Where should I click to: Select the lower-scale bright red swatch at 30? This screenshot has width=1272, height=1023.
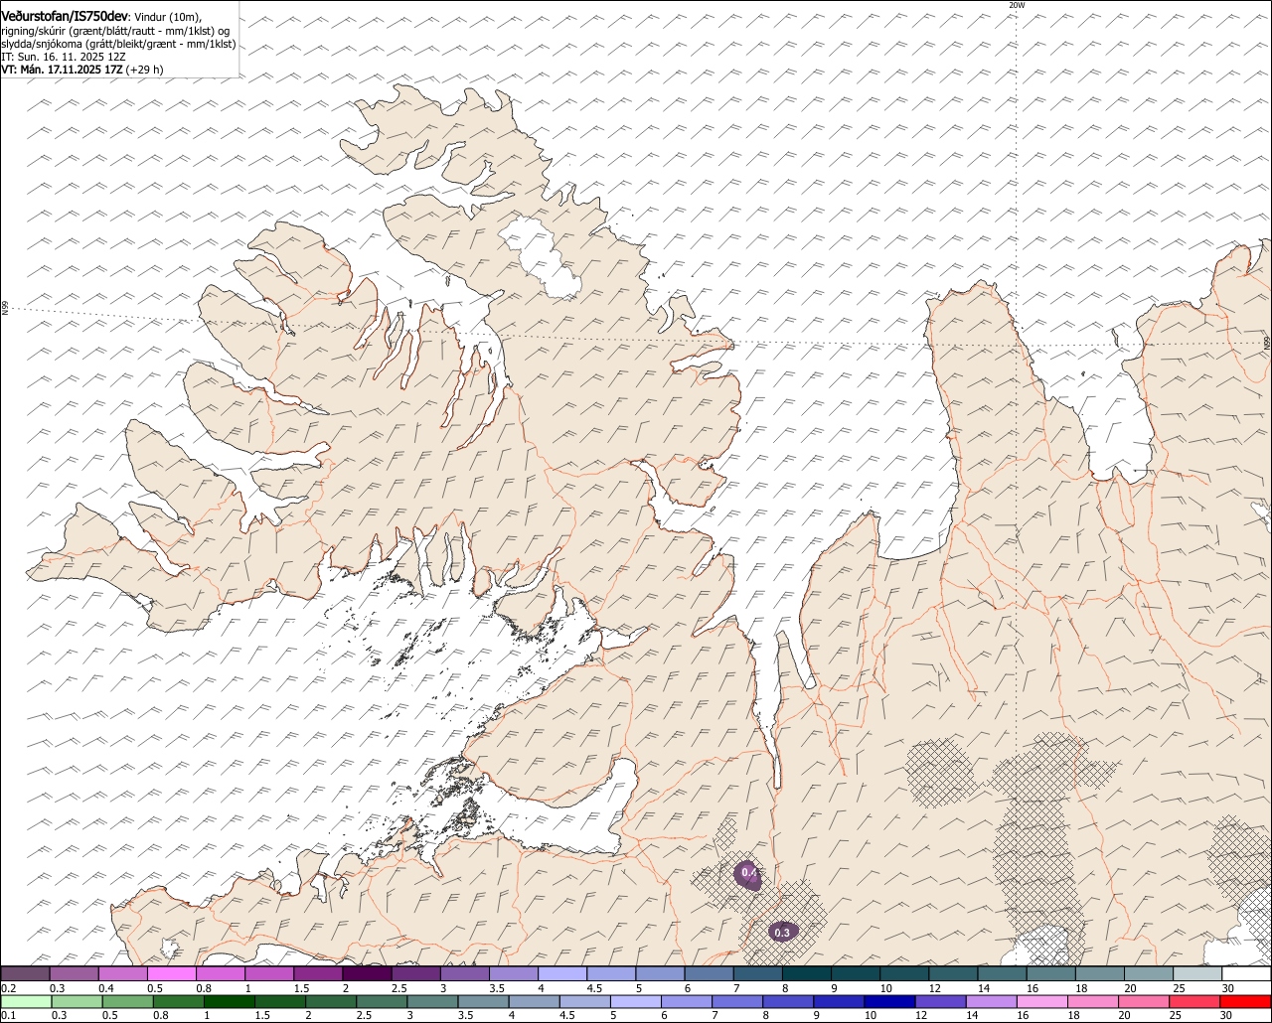(1246, 1001)
